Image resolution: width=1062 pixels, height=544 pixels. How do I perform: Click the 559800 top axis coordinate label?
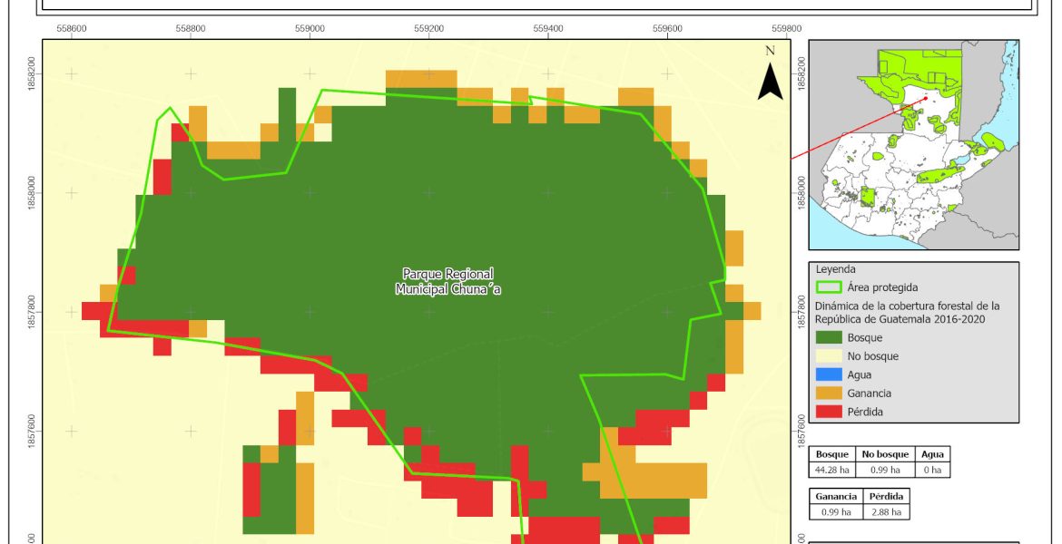coord(786,29)
